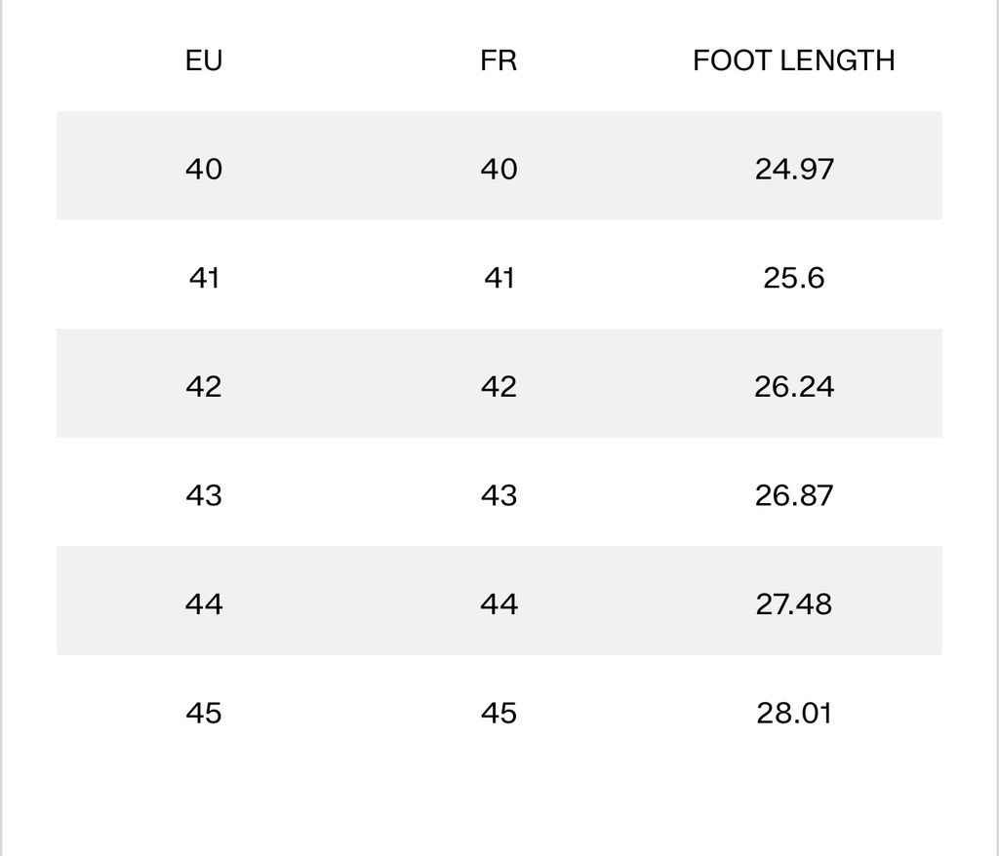Select EU size 42 cell
The height and width of the screenshot is (856, 999).
204,387
